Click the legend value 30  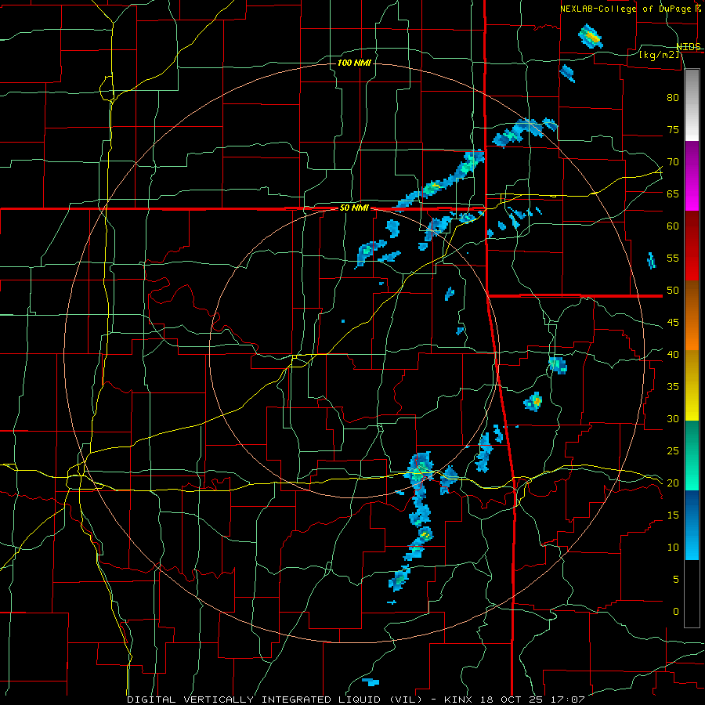pos(673,418)
